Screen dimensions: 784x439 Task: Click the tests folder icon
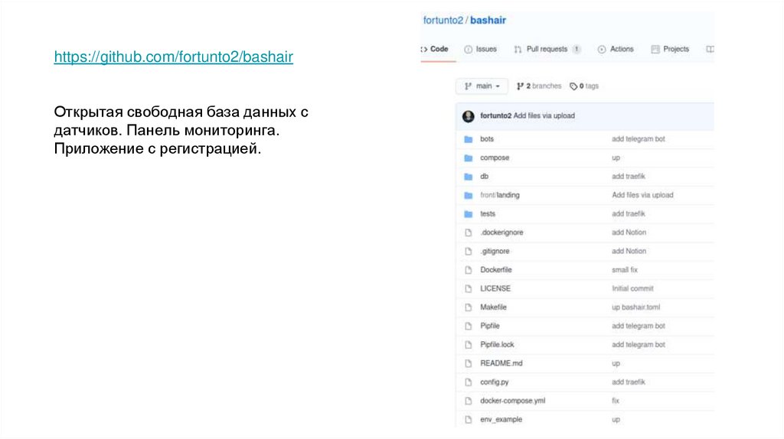(468, 214)
